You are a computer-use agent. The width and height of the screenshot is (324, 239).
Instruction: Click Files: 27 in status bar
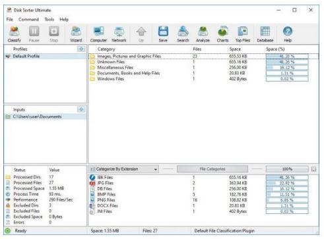[x=150, y=230]
